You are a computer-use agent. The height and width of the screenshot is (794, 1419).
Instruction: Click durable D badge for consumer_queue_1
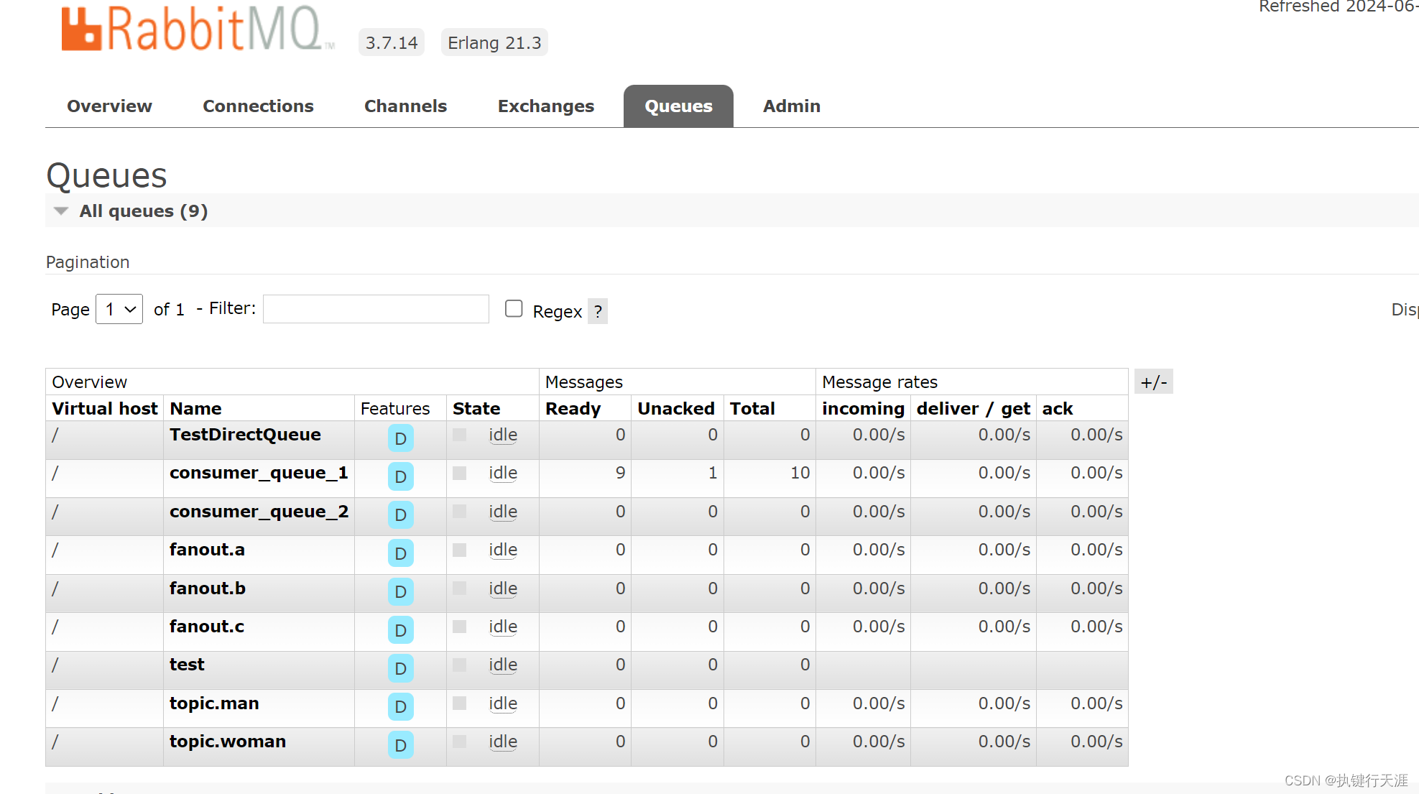(400, 476)
